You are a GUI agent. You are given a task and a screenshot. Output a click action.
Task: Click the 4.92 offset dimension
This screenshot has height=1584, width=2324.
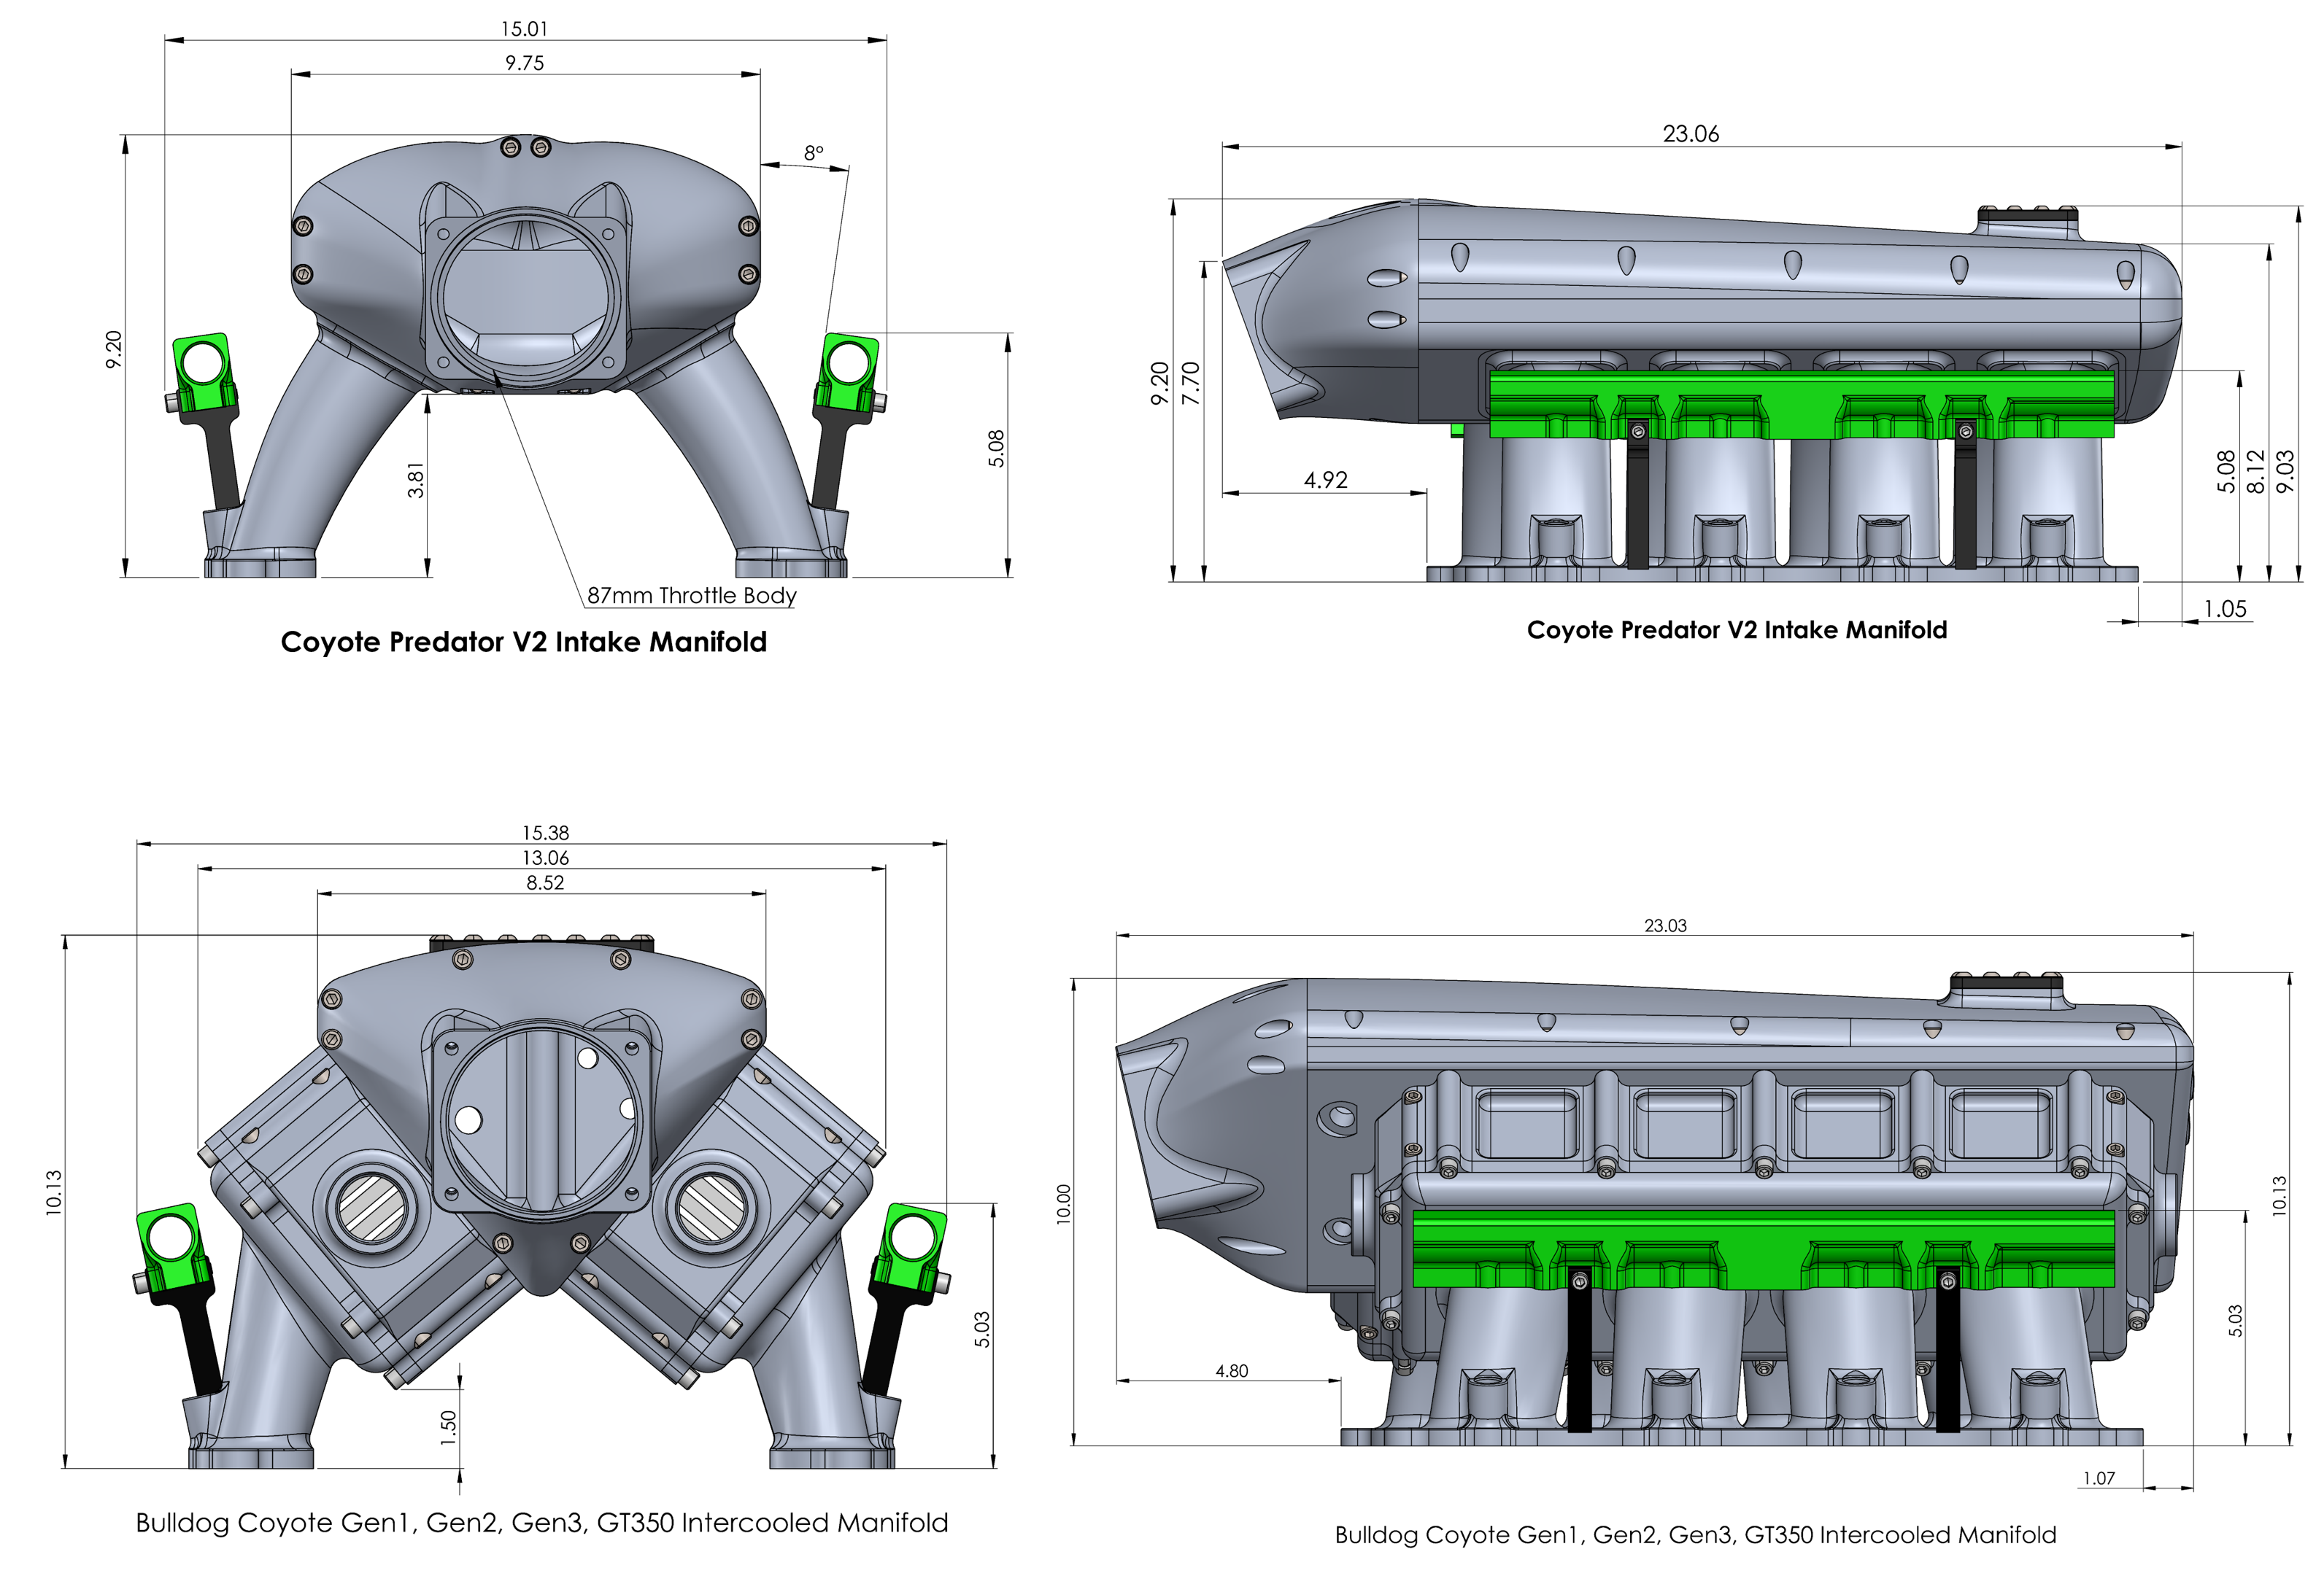pyautogui.click(x=1325, y=480)
